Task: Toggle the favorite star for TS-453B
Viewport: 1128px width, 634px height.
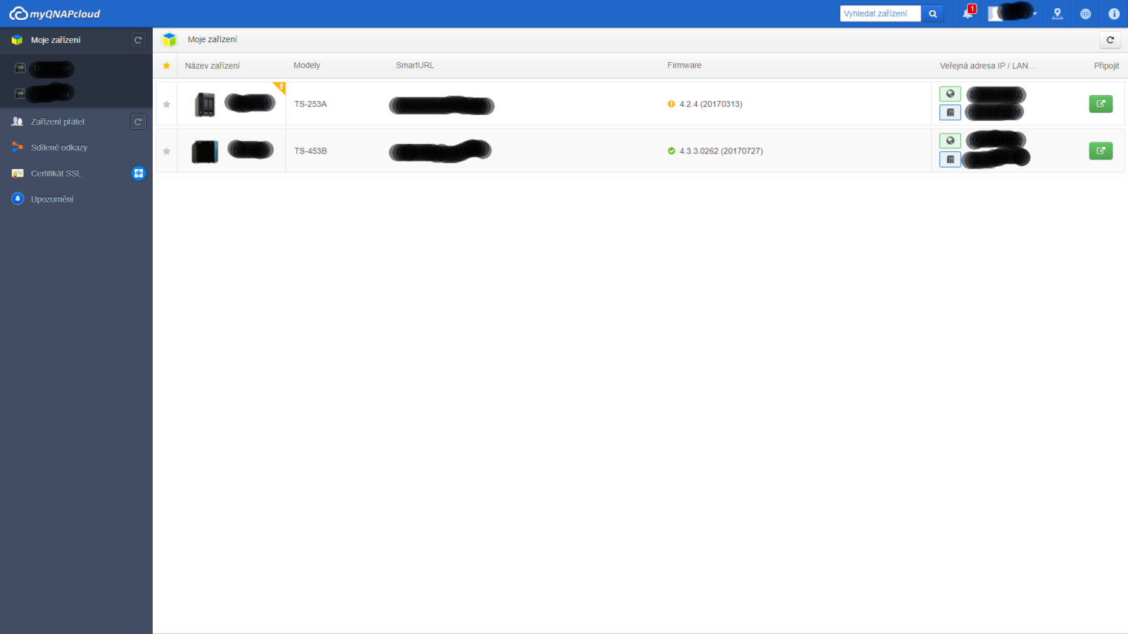Action: coord(166,151)
